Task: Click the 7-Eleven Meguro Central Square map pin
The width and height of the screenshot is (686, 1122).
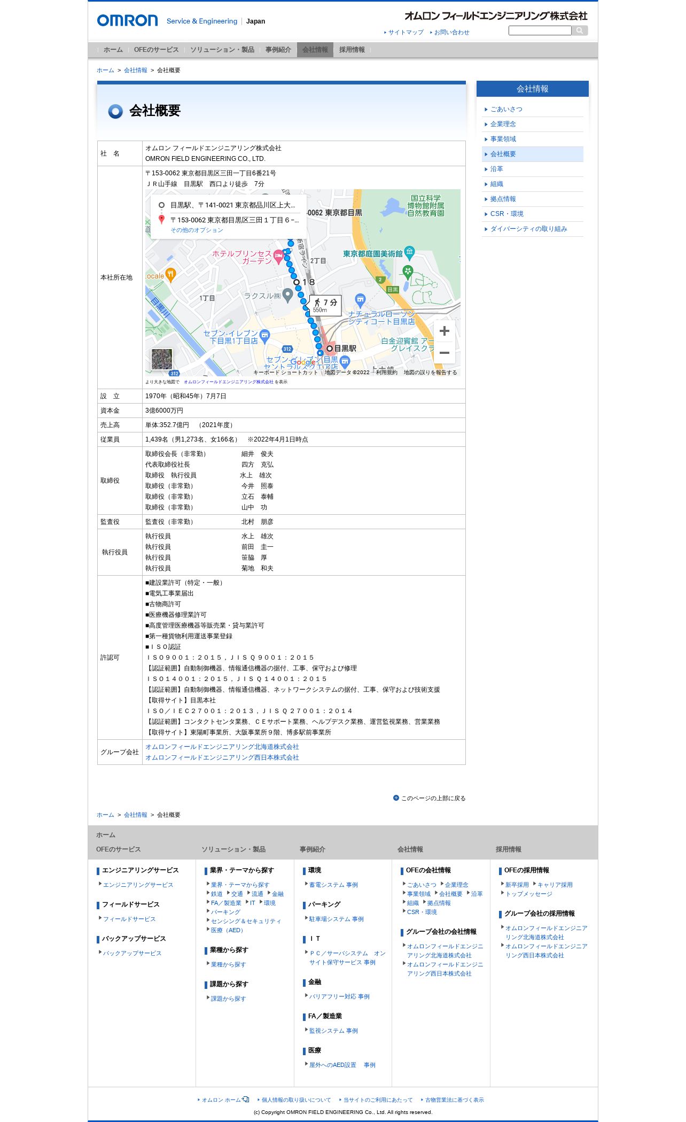Action: pyautogui.click(x=345, y=361)
